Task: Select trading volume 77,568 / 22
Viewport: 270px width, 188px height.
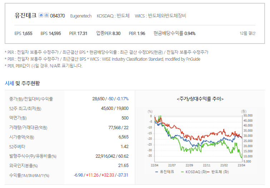Action: (x=118, y=128)
